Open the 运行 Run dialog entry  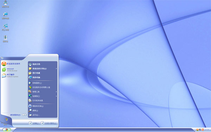point(43,115)
